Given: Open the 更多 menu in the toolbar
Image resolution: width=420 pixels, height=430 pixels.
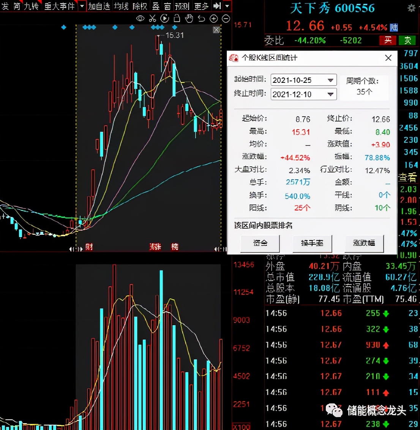Looking at the screenshot, I should pyautogui.click(x=201, y=6).
